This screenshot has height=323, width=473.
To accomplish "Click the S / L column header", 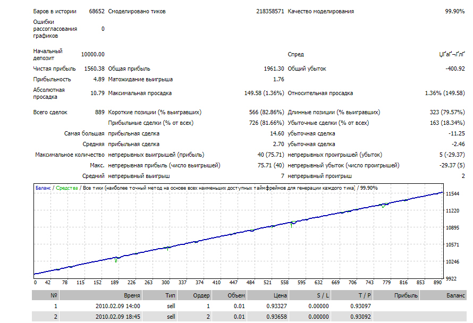I will 310,295.
